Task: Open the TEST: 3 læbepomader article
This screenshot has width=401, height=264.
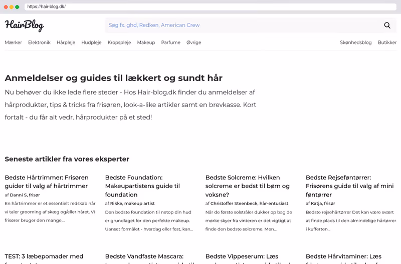Action: point(44,258)
